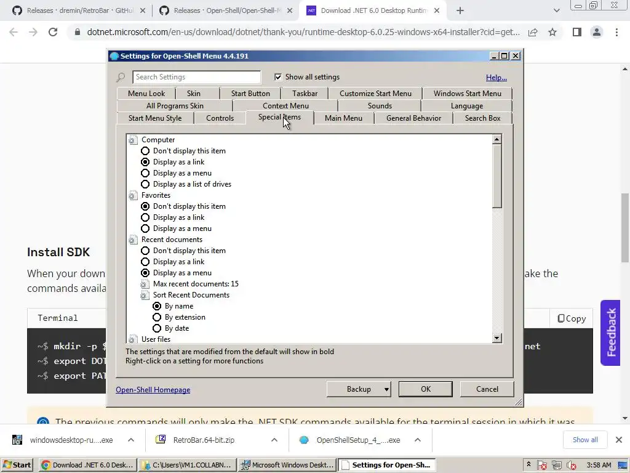The image size is (630, 473).
Task: Select Favorites: Display as a link
Action: point(145,217)
